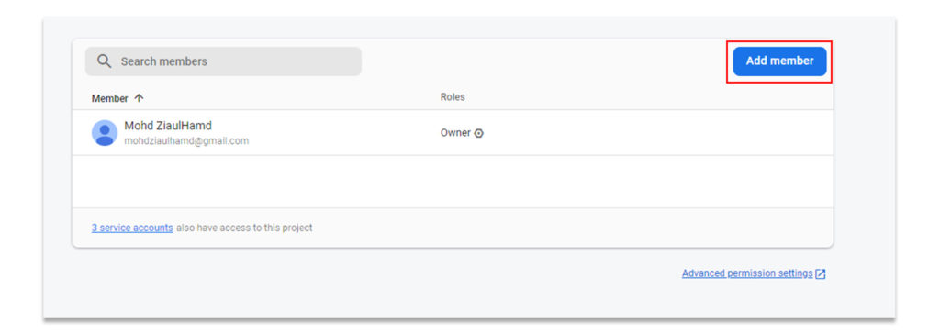Click the blank area below the member row
The image size is (940, 334).
coord(453,182)
